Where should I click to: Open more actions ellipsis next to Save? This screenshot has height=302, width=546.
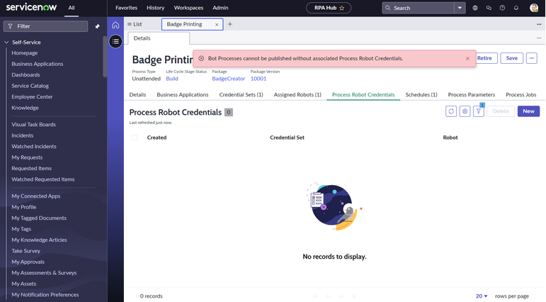(x=531, y=58)
